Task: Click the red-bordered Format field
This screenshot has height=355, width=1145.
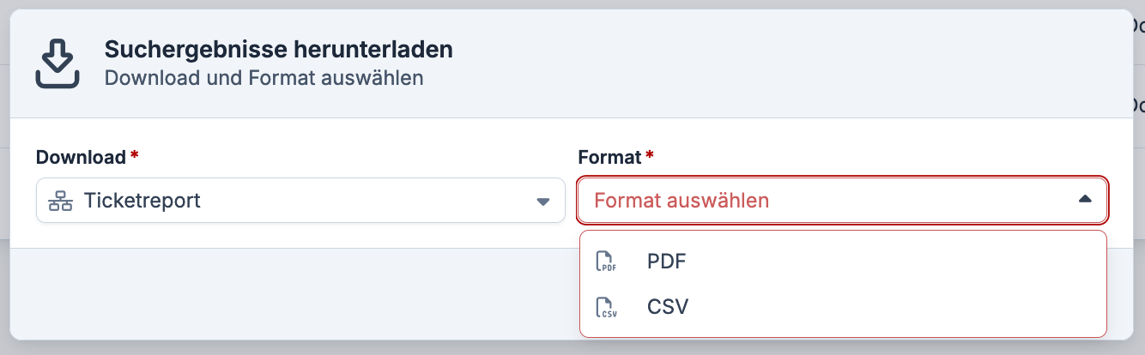Action: point(843,201)
